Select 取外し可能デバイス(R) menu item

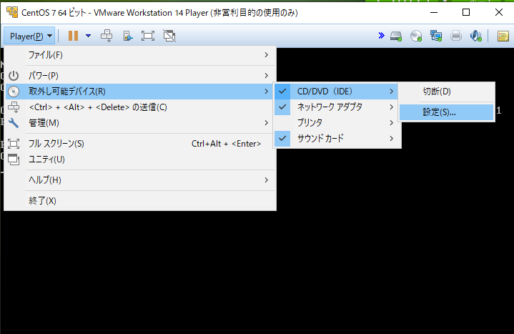[140, 92]
